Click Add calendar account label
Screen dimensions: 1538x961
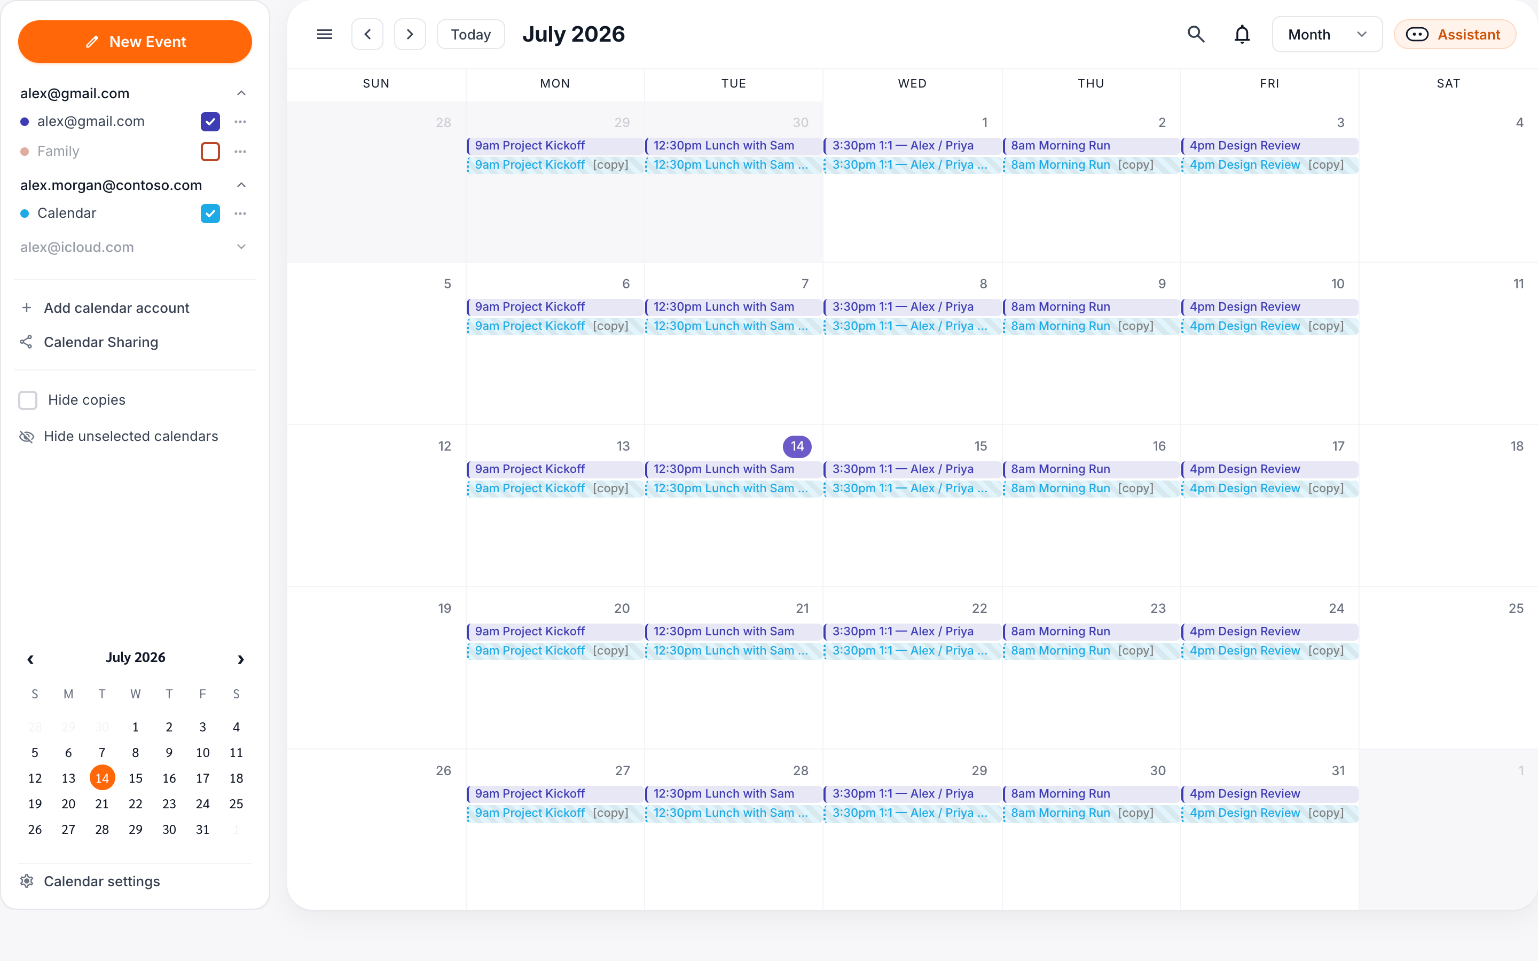click(116, 308)
